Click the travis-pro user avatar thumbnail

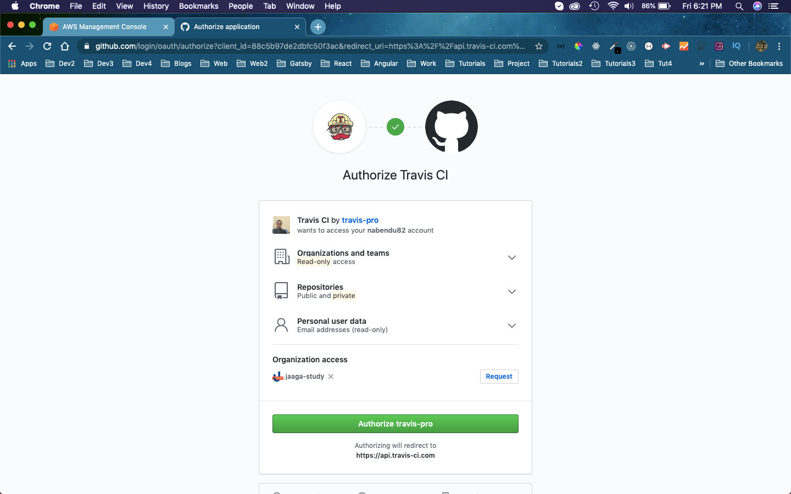coord(281,225)
